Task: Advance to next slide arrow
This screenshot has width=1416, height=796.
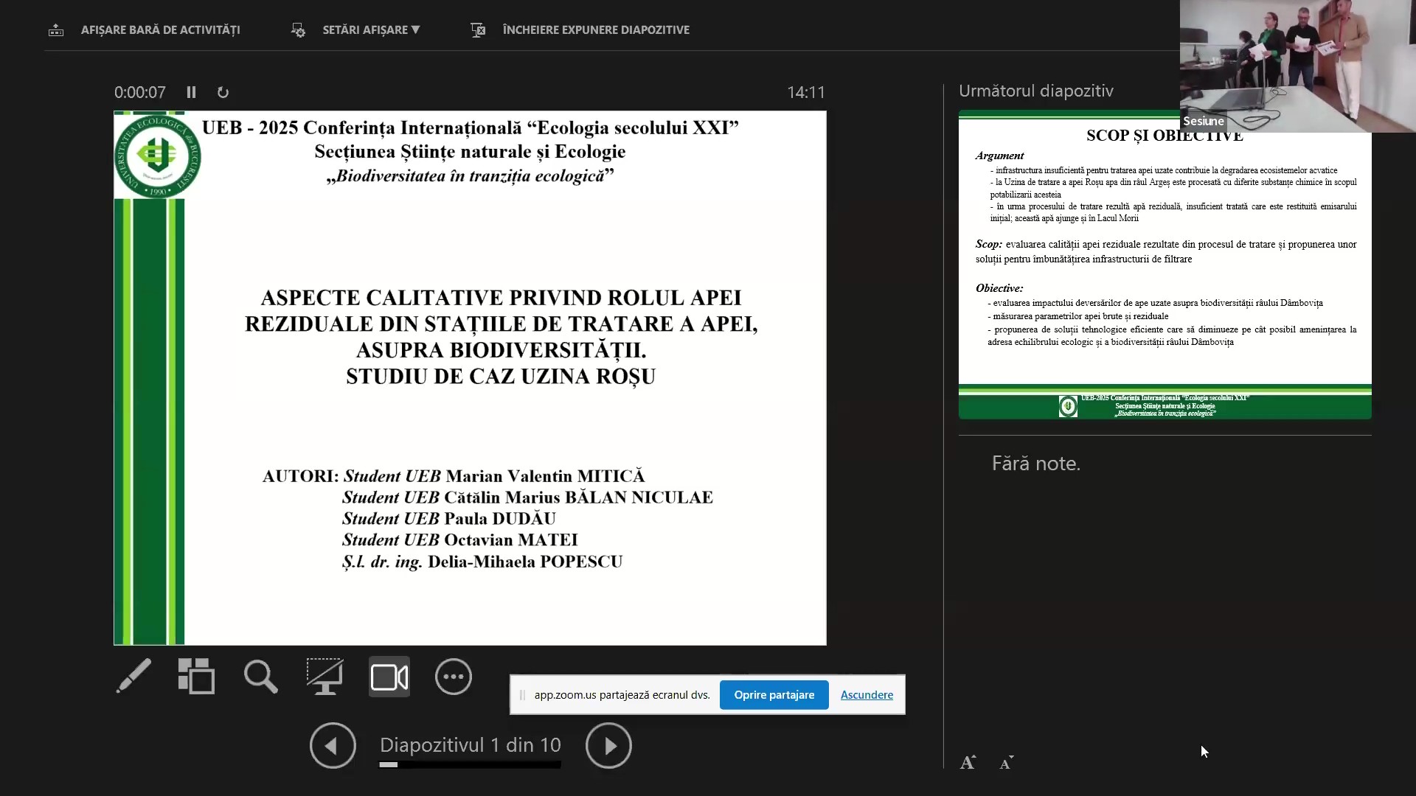Action: 608,746
